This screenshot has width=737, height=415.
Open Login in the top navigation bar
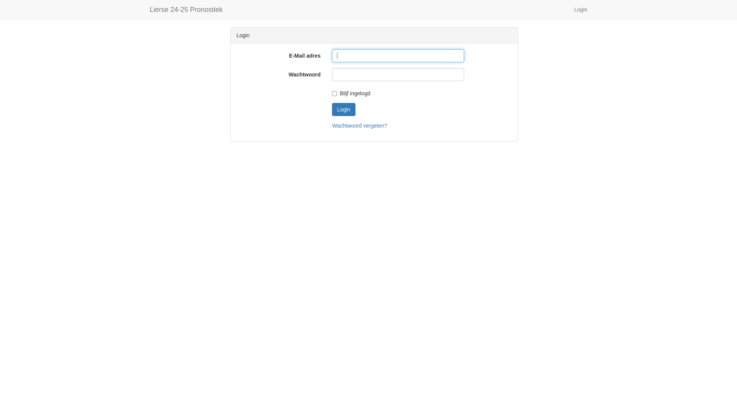click(580, 10)
